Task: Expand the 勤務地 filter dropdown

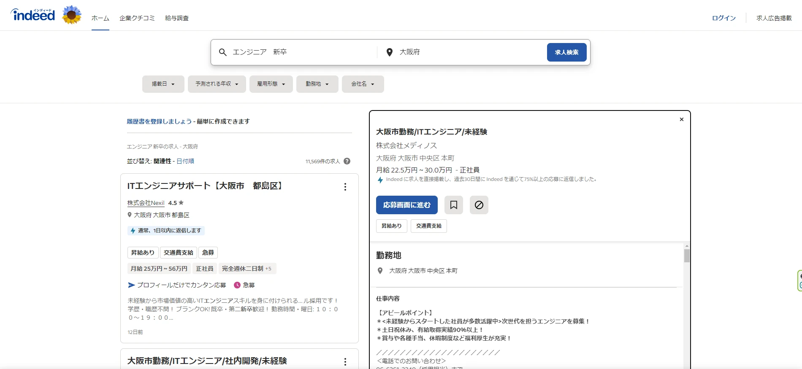Action: click(317, 84)
